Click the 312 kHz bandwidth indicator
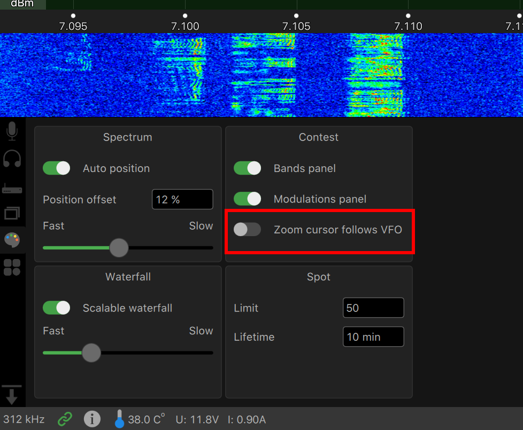The image size is (523, 430). [x=24, y=419]
